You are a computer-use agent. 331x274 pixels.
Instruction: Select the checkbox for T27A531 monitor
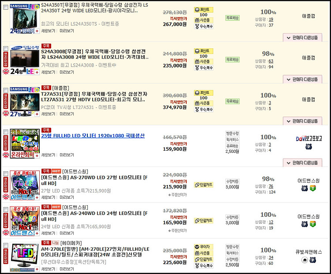click(x=6, y=90)
